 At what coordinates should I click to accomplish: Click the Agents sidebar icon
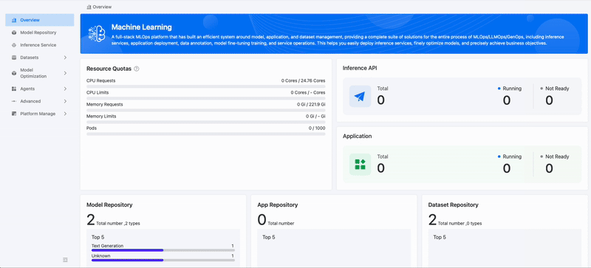14,89
